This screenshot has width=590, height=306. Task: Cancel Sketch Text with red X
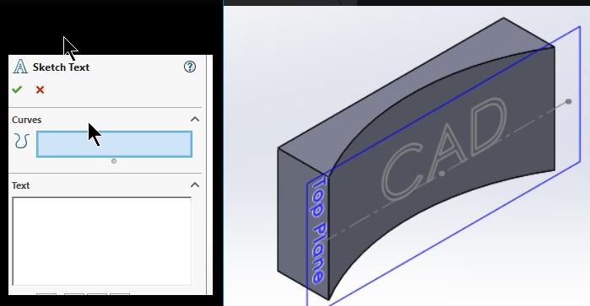[x=40, y=90]
